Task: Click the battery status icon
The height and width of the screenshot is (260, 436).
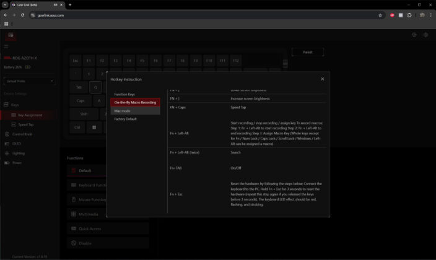Action: [x=28, y=67]
